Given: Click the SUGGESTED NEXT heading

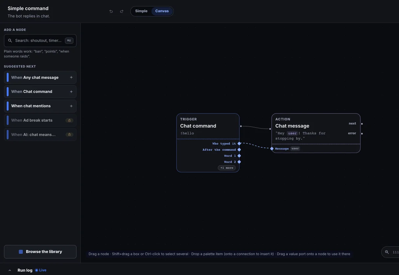Looking at the screenshot, I should pyautogui.click(x=20, y=66).
